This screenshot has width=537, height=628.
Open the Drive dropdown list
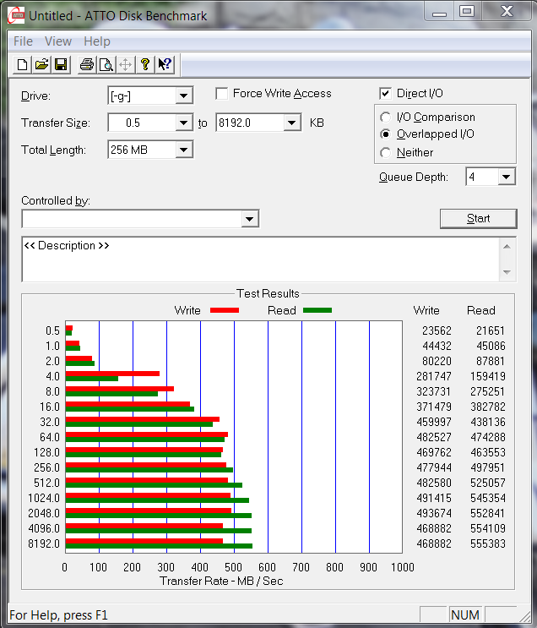tap(184, 96)
